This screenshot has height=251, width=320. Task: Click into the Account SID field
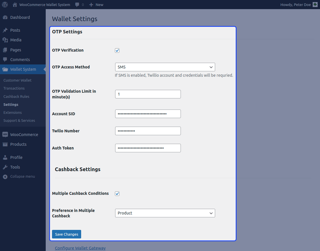click(148, 114)
